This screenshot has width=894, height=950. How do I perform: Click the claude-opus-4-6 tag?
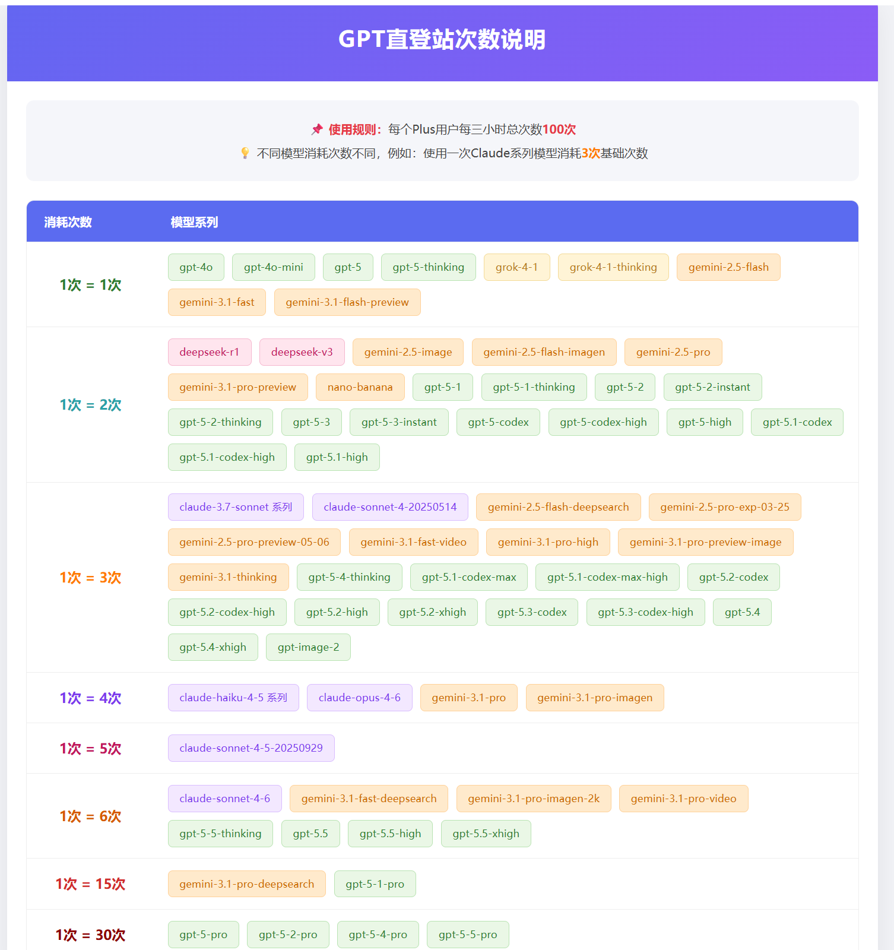click(x=360, y=698)
